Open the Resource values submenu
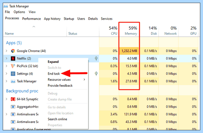The height and width of the screenshot is (133, 203). 67,80
